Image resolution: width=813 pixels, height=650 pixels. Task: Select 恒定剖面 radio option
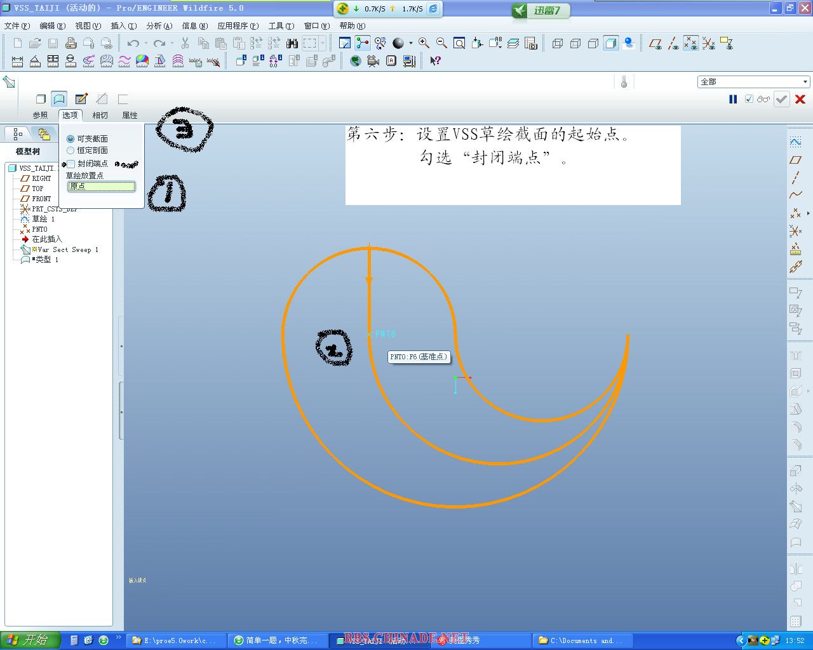pos(71,150)
